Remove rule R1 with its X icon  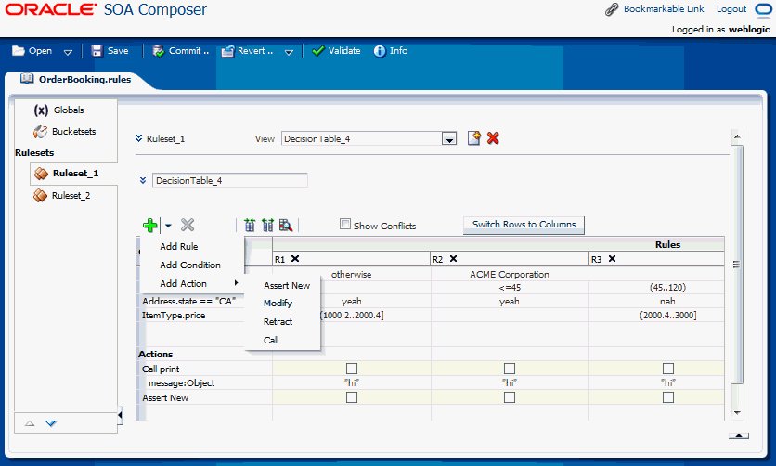click(x=295, y=258)
